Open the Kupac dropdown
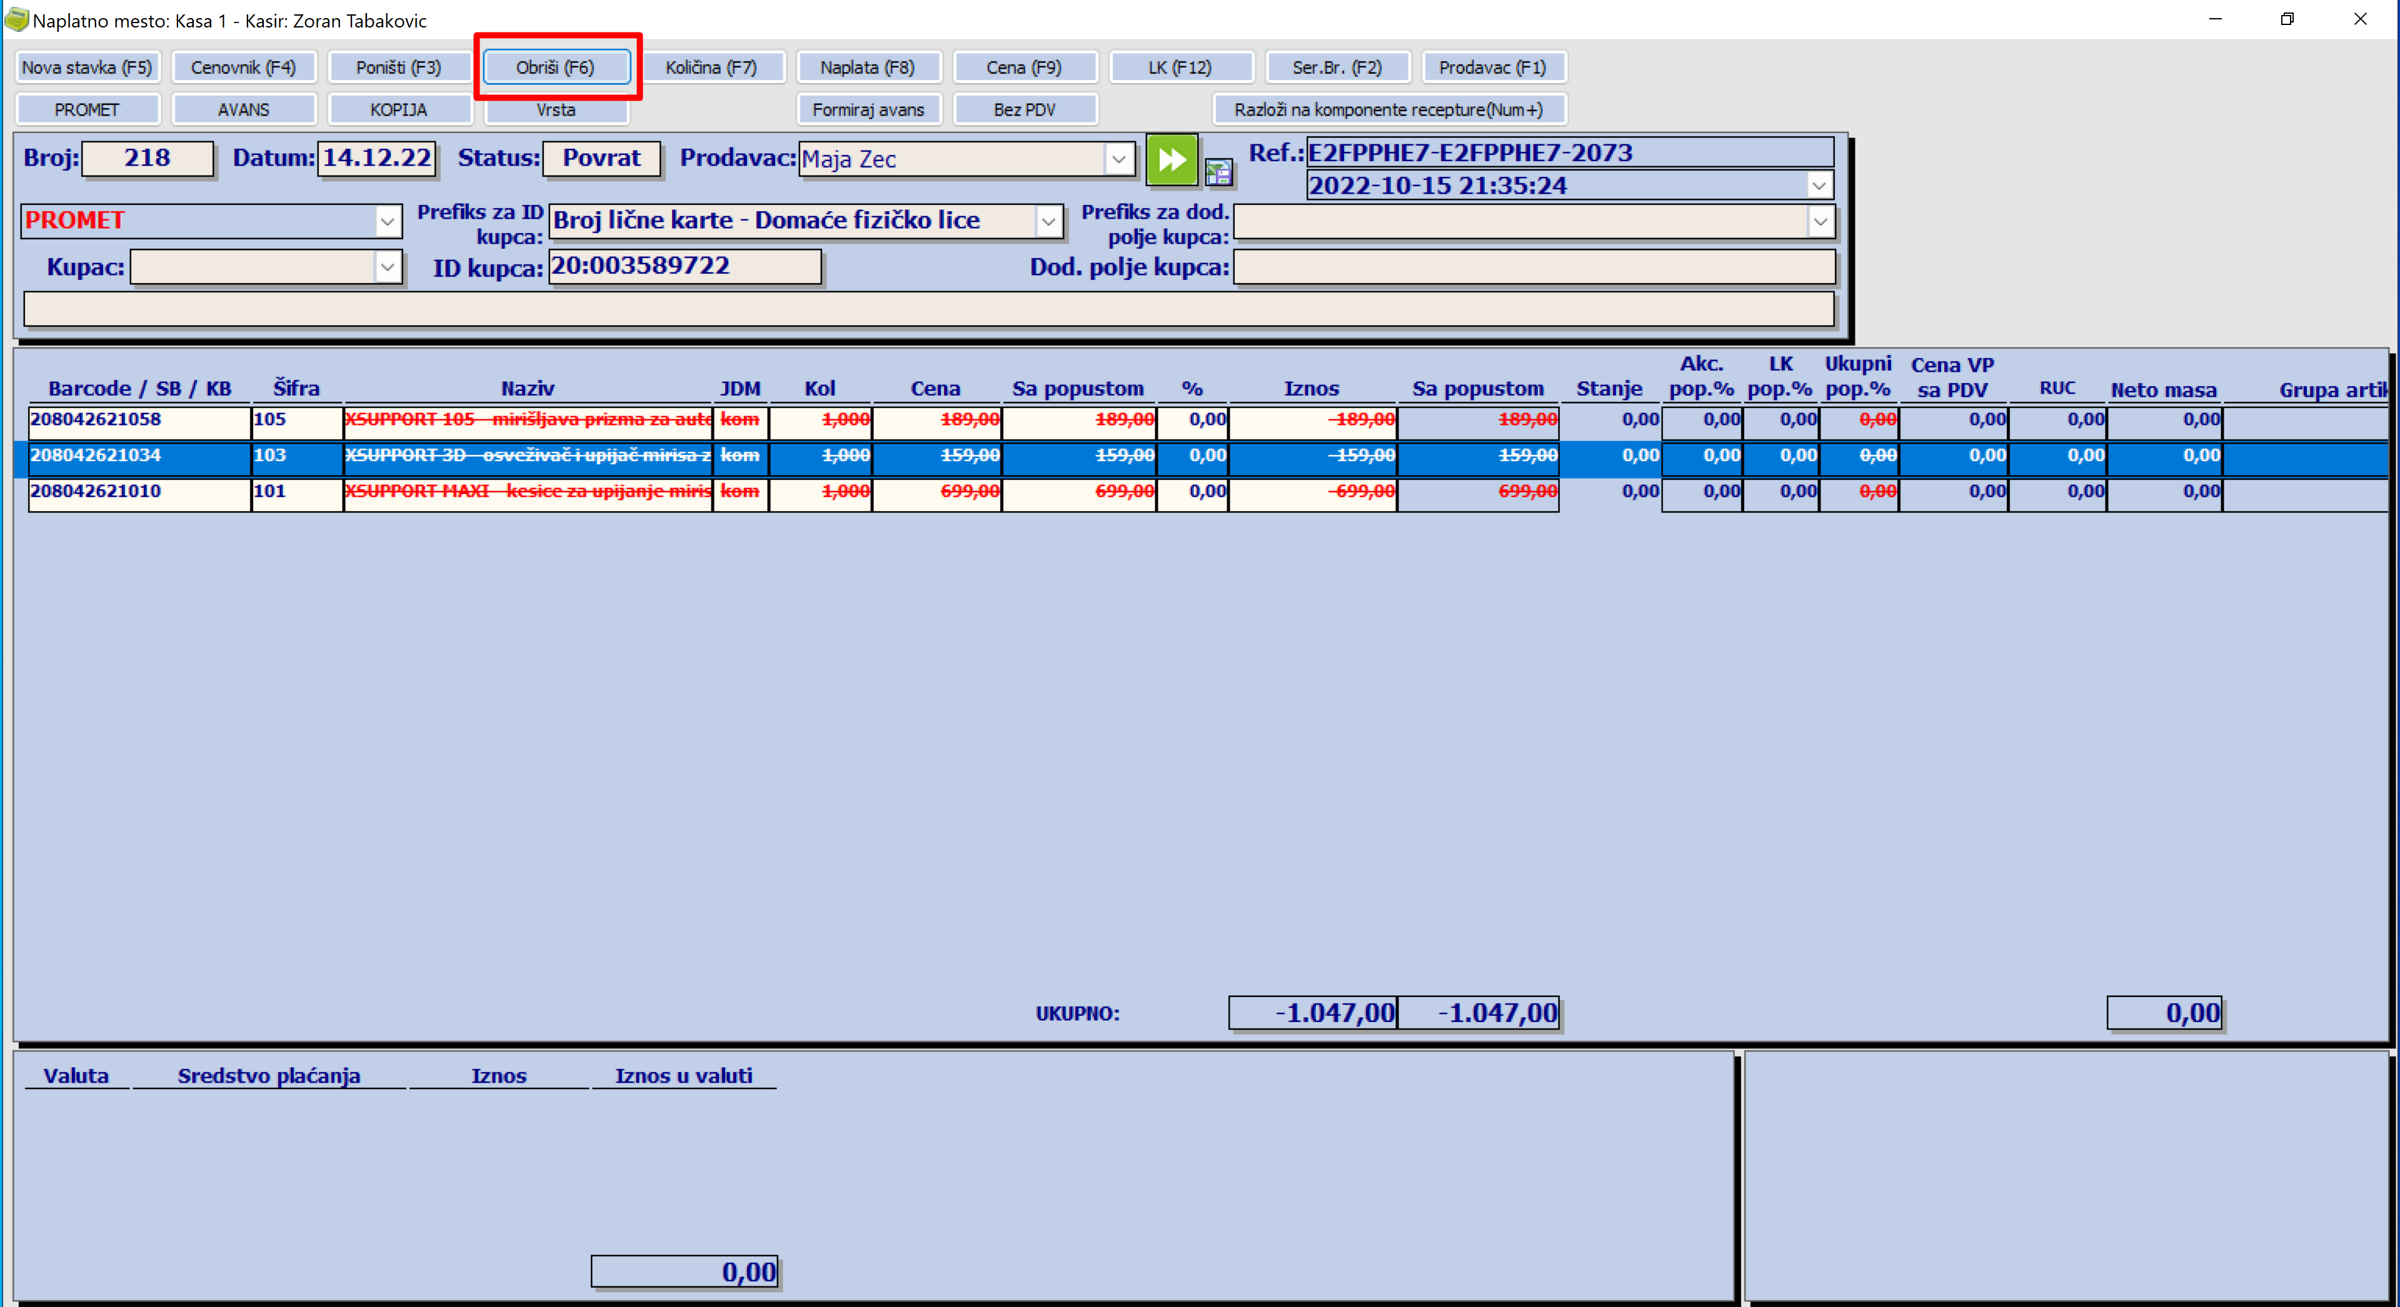Screen dimensions: 2400x1307 pos(386,267)
